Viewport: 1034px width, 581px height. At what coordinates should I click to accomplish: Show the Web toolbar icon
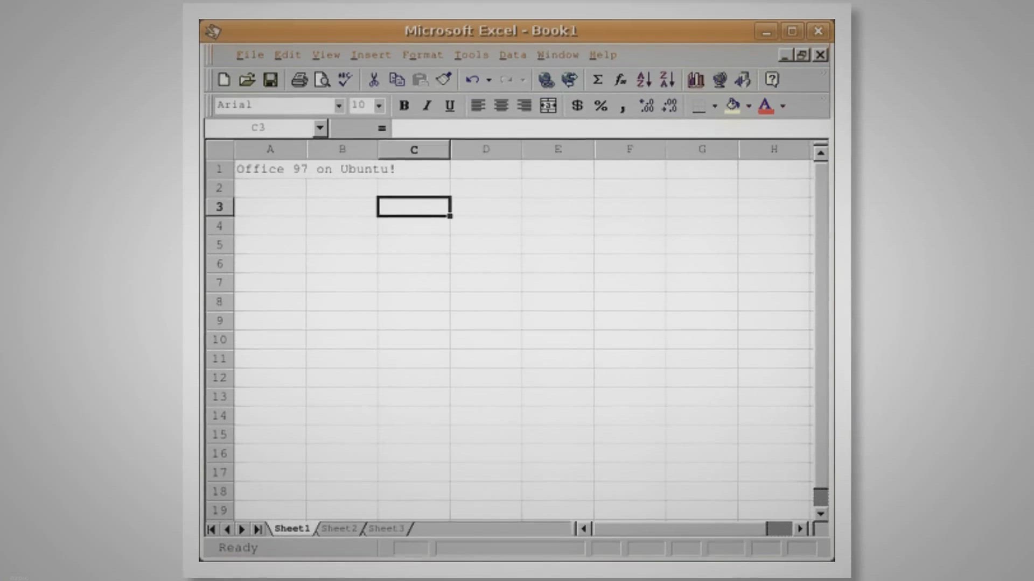click(569, 80)
